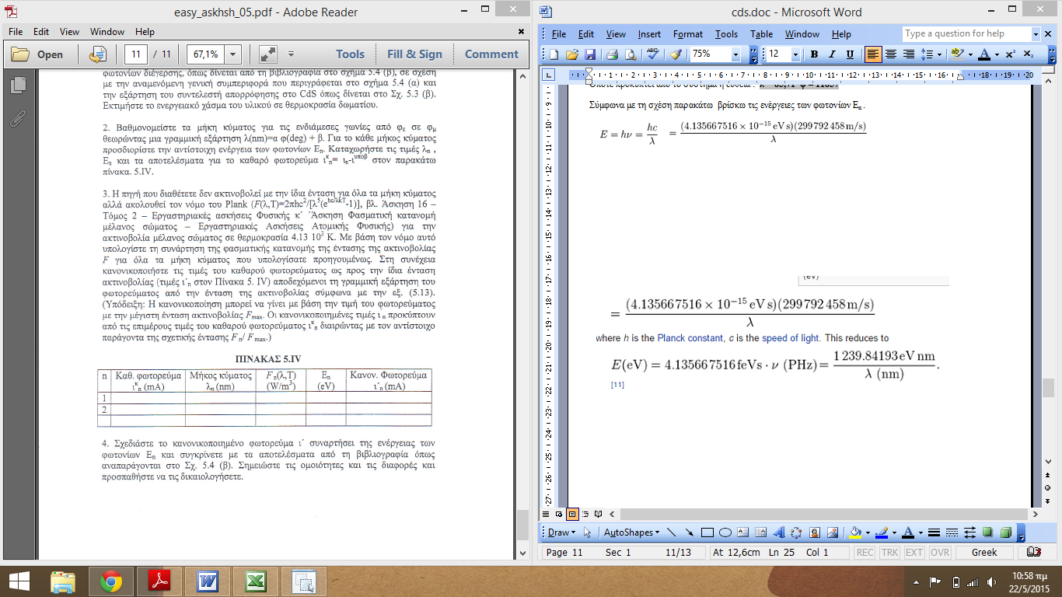Image resolution: width=1062 pixels, height=597 pixels.
Task: Expand the Highlight color dropdown arrow
Action: coord(970,54)
